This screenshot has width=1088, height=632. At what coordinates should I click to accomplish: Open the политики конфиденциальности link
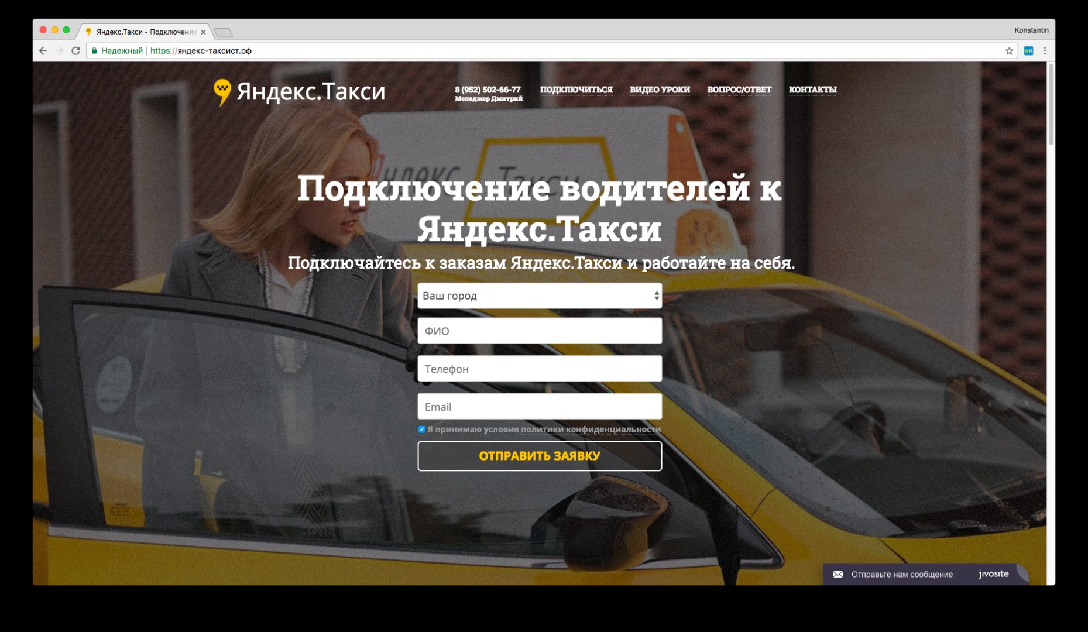click(x=590, y=430)
